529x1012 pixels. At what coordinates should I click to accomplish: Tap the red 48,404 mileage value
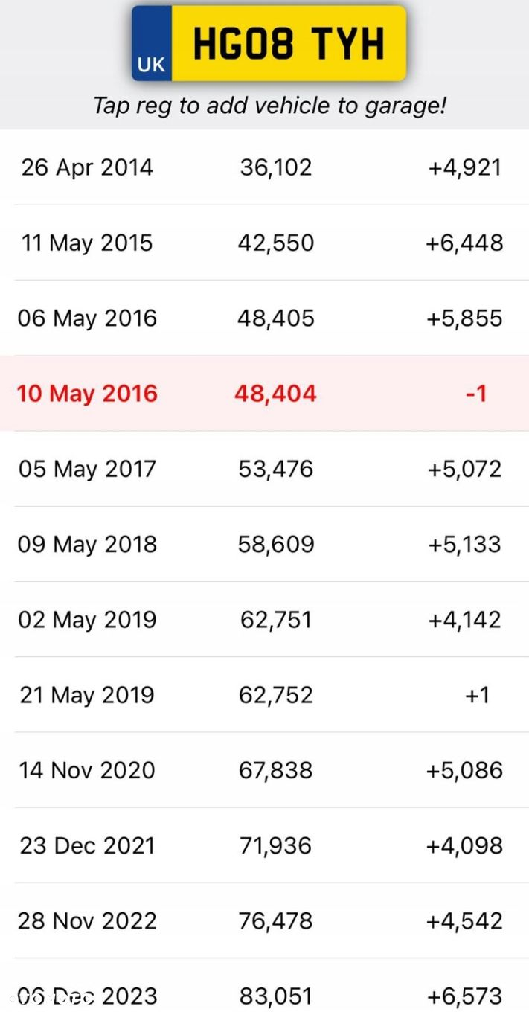[276, 393]
